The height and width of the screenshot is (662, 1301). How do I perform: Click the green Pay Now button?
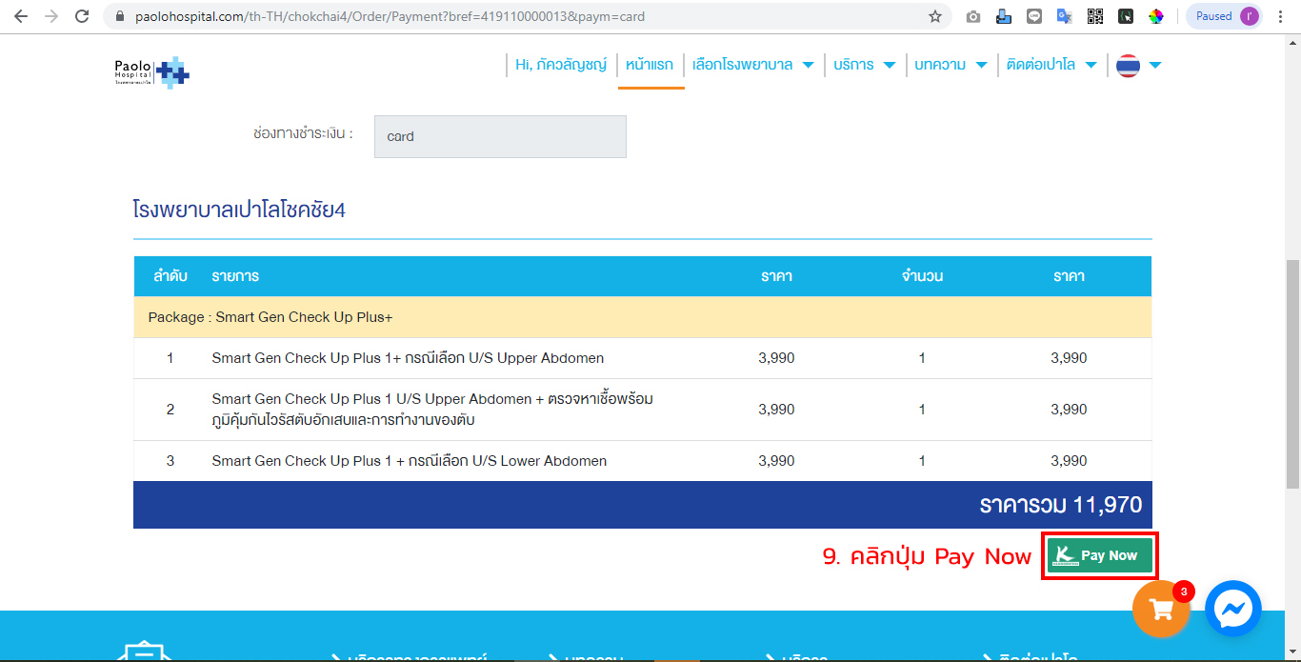pyautogui.click(x=1099, y=555)
